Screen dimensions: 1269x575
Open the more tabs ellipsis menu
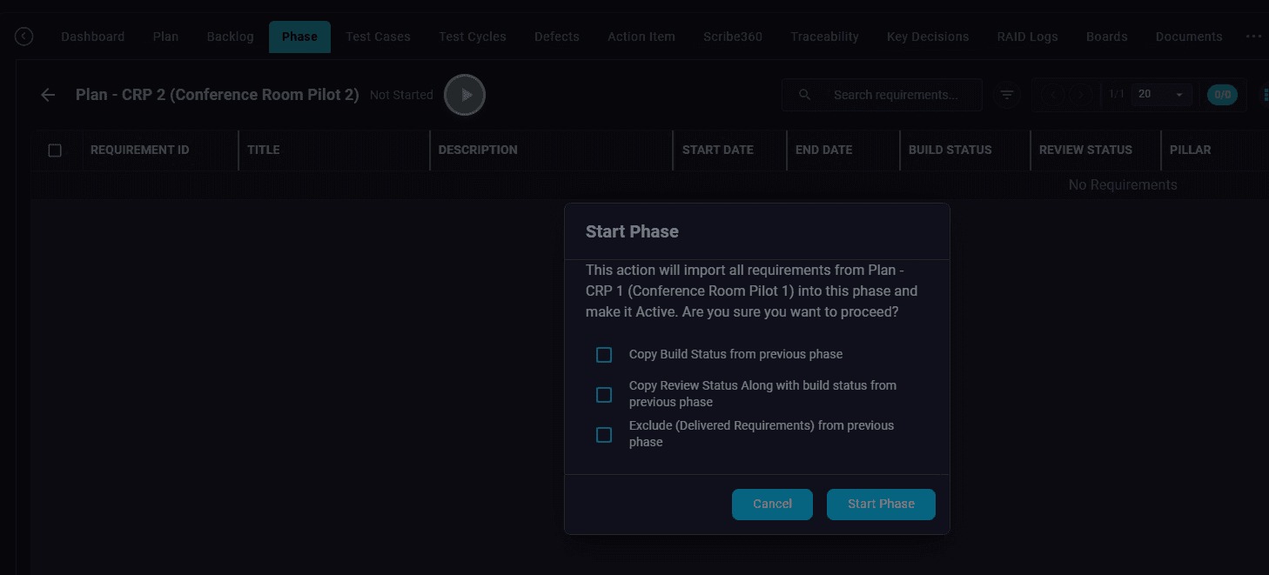click(x=1253, y=37)
